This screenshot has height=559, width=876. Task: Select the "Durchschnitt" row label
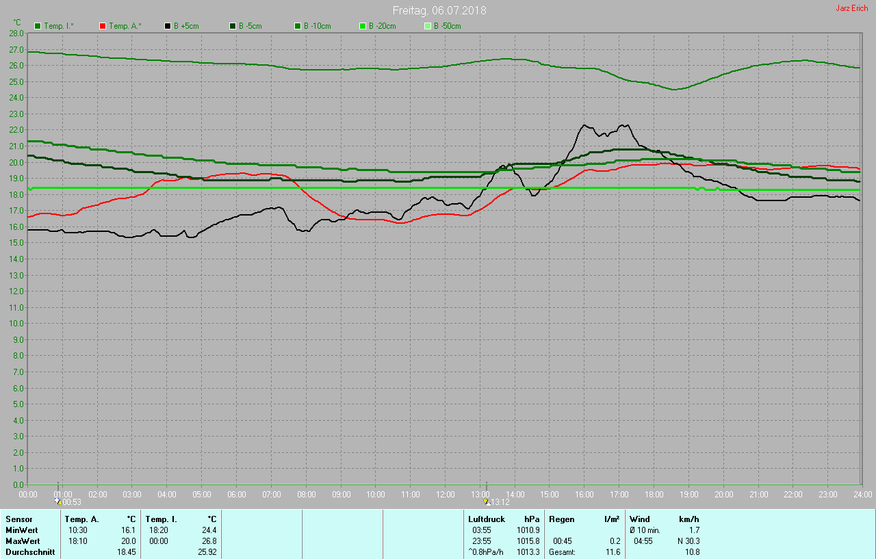tap(30, 552)
